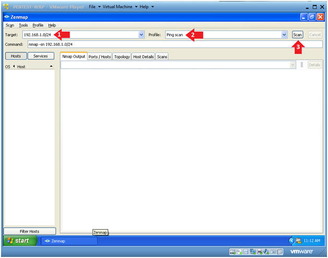The height and width of the screenshot is (258, 328).
Task: Click the OS column header
Action: click(x=7, y=67)
